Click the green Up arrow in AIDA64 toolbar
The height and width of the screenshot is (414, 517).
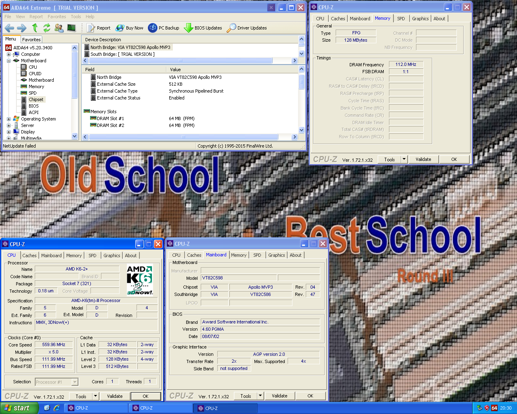pos(35,28)
